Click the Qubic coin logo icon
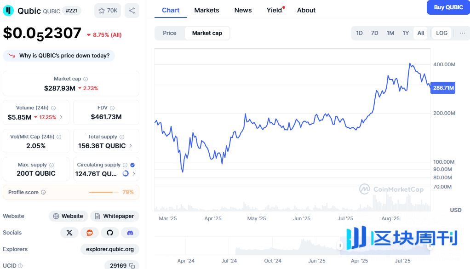The width and height of the screenshot is (470, 269). pos(8,11)
